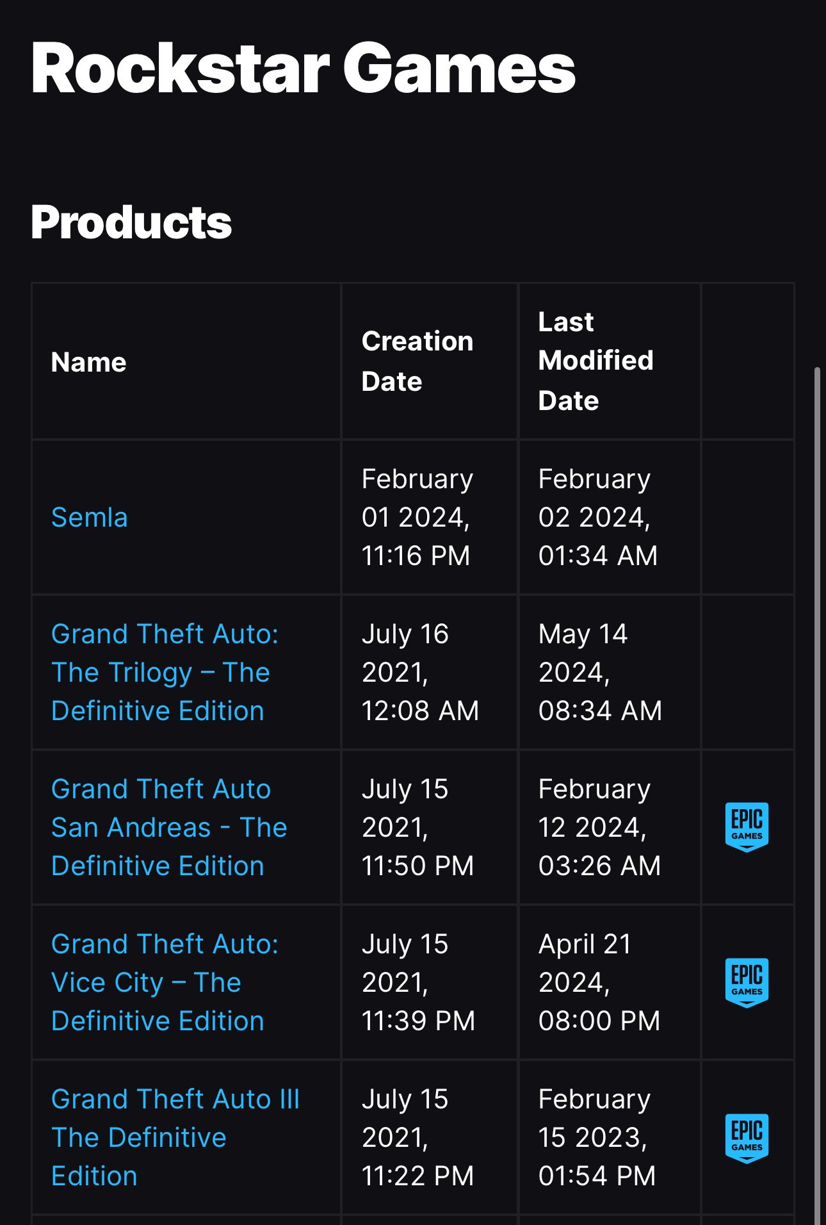Click the Products section heading
This screenshot has height=1225, width=826.
131,222
